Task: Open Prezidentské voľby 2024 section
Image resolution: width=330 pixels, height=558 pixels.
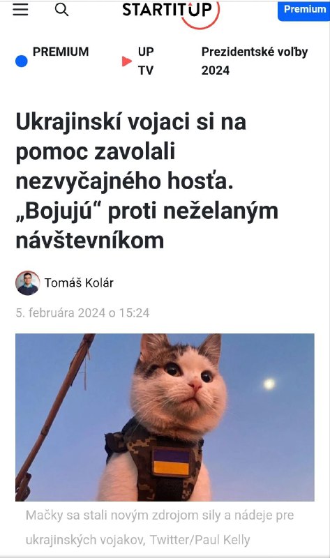Action: 255,61
